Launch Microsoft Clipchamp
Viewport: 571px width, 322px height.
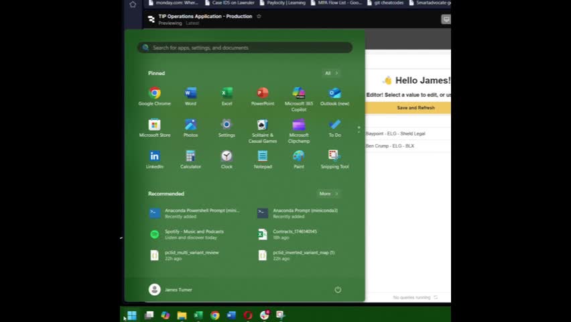[299, 125]
